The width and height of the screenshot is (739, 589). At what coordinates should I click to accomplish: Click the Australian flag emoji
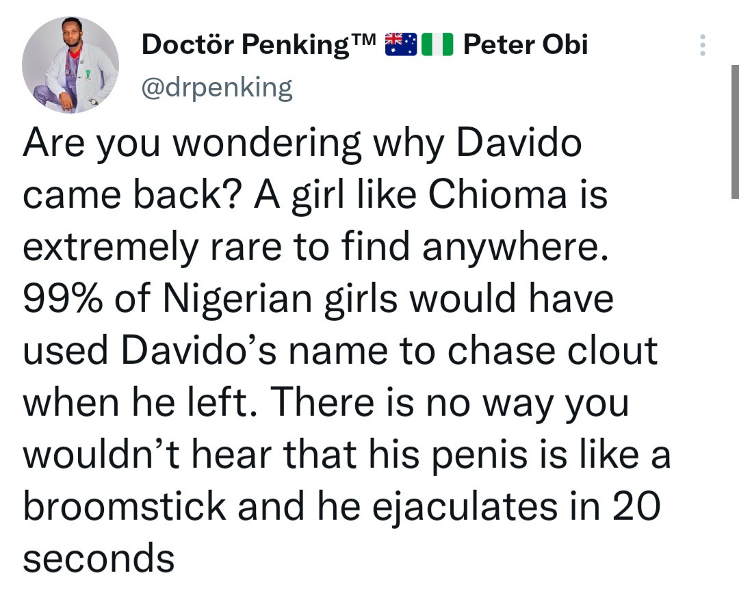[401, 44]
